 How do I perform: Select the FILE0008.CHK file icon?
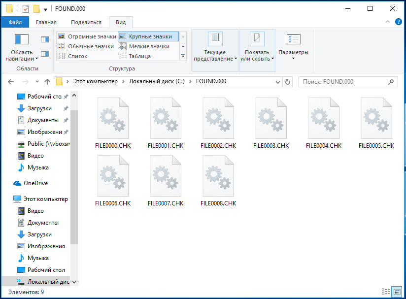tap(218, 176)
